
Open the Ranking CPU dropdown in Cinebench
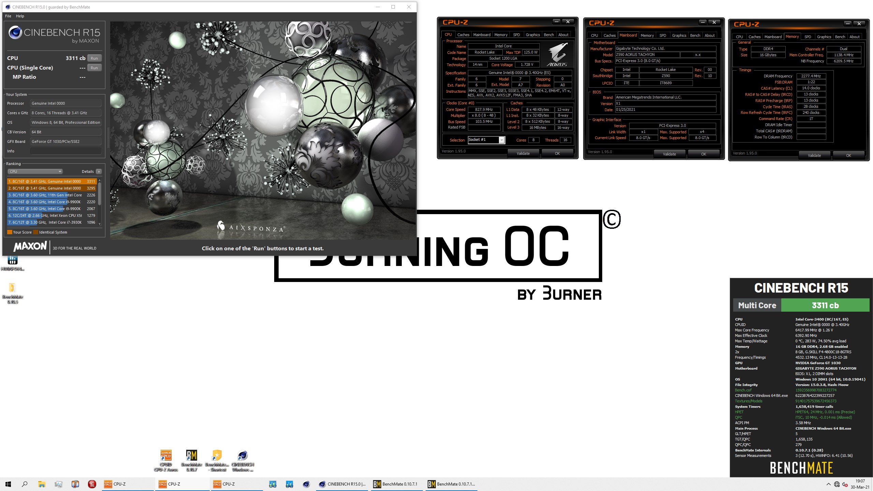click(x=35, y=172)
